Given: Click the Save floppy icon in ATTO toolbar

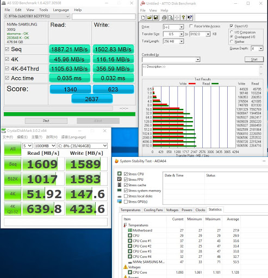Looking at the screenshot, I should tap(155, 17).
